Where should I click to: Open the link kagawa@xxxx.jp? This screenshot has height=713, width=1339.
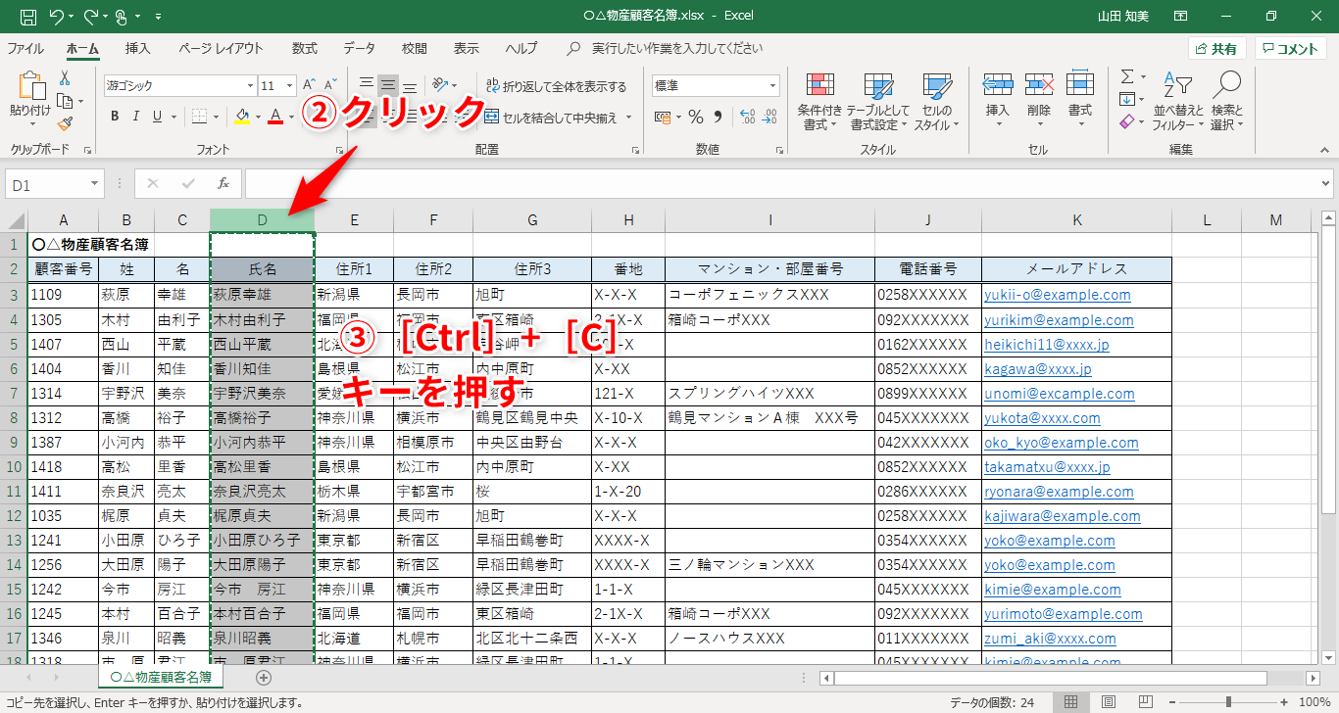click(x=1037, y=369)
